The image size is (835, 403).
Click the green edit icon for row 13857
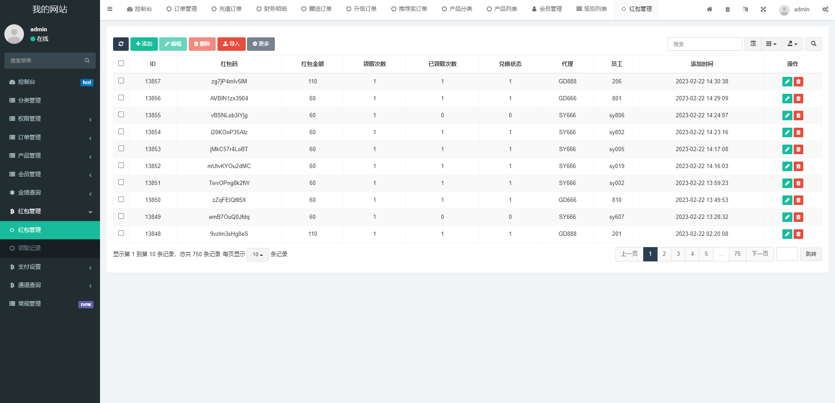click(787, 82)
